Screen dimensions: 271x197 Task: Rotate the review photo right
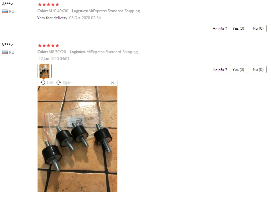64,83
